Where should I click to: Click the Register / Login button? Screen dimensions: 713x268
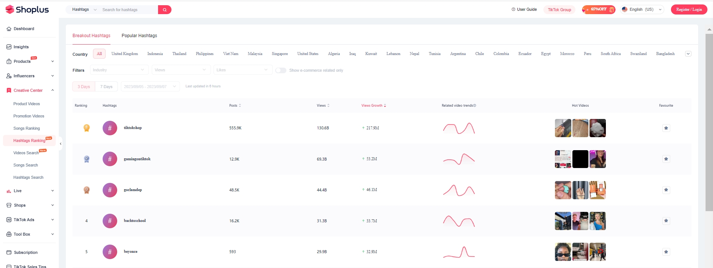click(689, 10)
